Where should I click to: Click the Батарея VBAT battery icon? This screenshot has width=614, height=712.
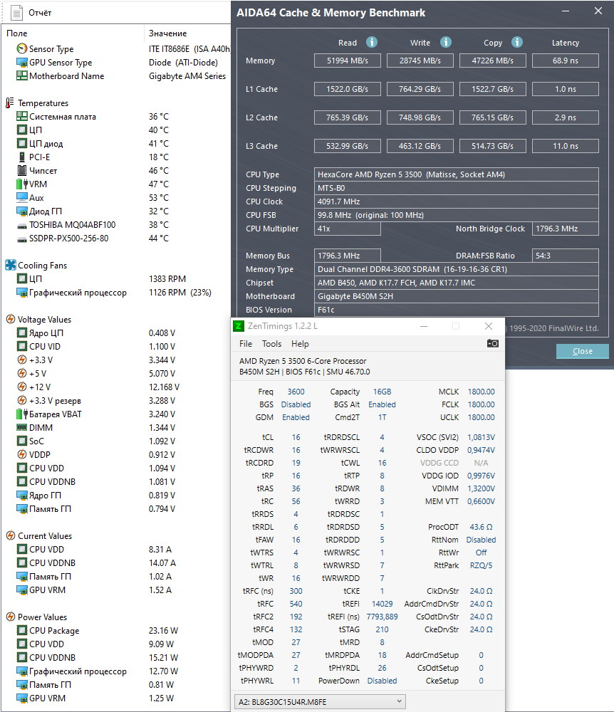[x=21, y=414]
